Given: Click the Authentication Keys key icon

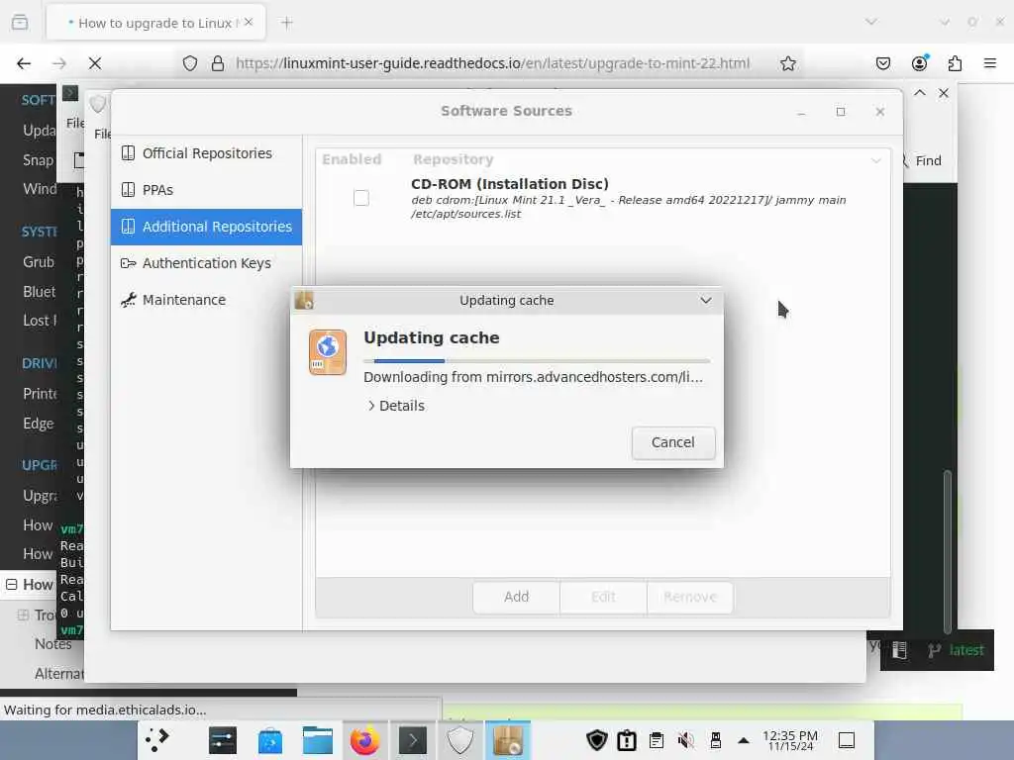Looking at the screenshot, I should 128,263.
